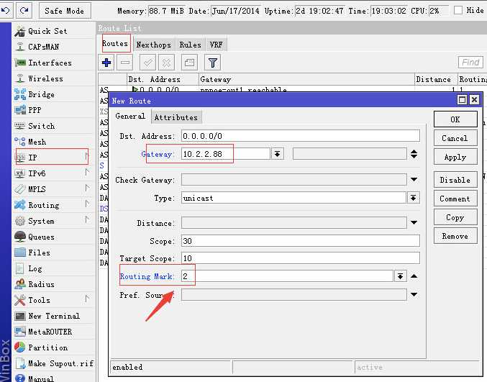Add a new route with plus icon

click(x=106, y=63)
